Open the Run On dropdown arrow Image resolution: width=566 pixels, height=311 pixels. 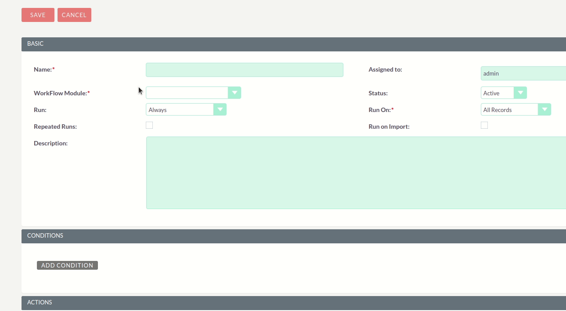point(544,109)
